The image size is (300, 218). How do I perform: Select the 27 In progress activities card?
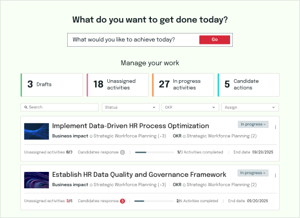(x=183, y=85)
